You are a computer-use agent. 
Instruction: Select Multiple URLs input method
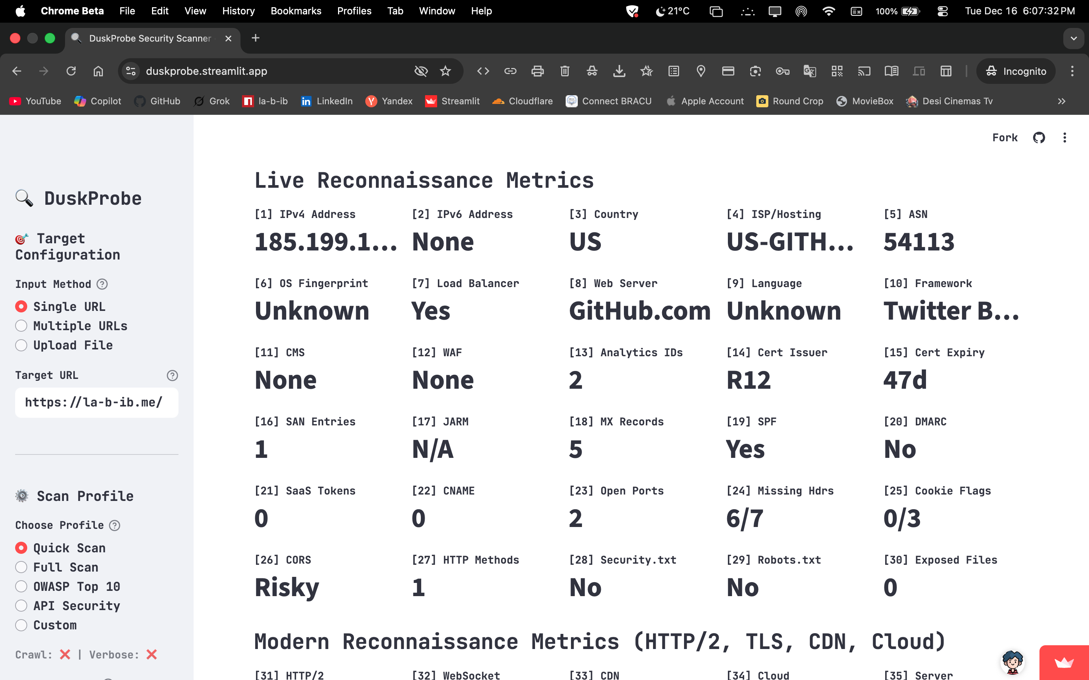21,326
